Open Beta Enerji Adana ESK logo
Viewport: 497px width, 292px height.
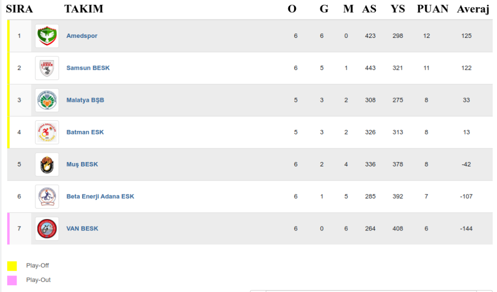pyautogui.click(x=47, y=196)
